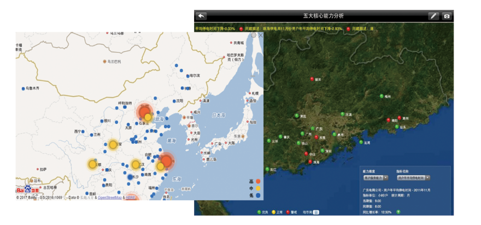Screen dimensions: 481x225
Task: Follow the HERE attribution link
Action: click(x=131, y=198)
